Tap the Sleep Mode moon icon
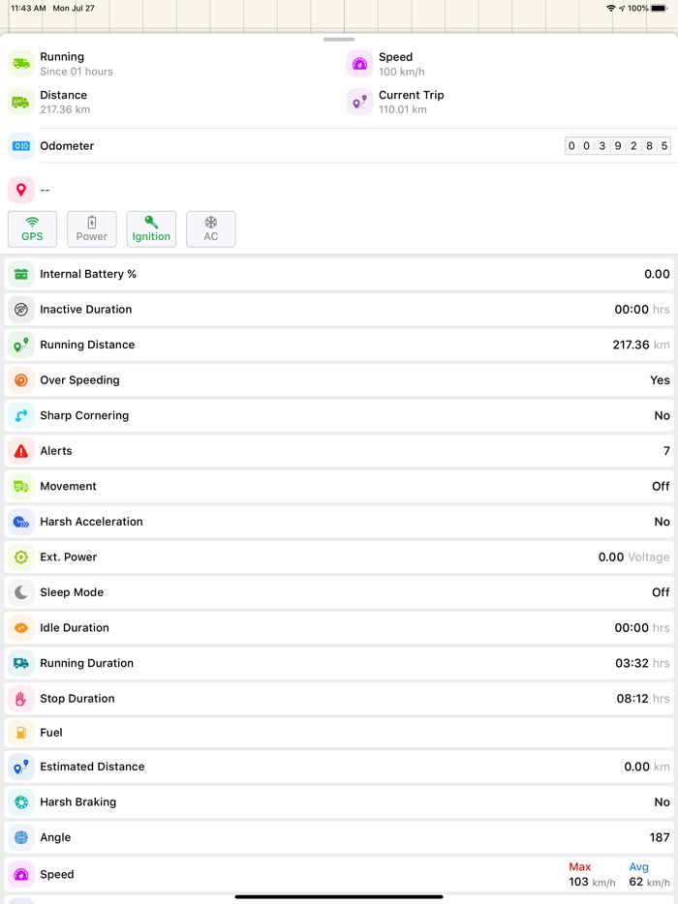Viewport: 678px width, 904px height. point(21,592)
